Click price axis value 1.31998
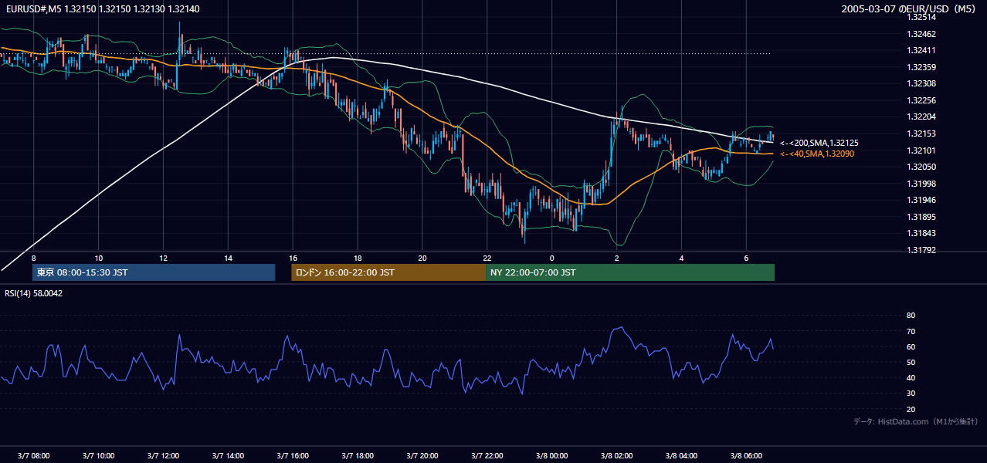The width and height of the screenshot is (987, 463). (x=921, y=184)
